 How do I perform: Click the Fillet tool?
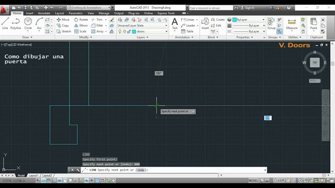pos(97,26)
